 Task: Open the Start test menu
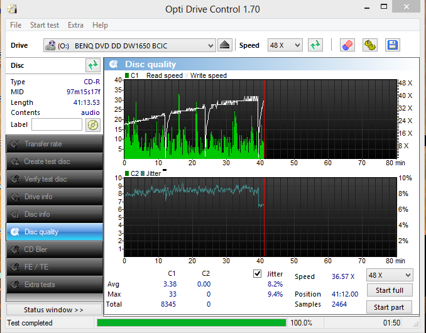[x=44, y=25]
